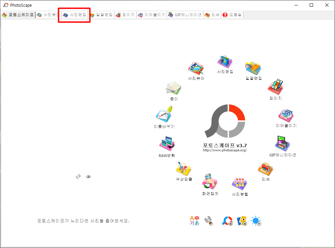
Task: Open the 도움말 help tab
Action: pos(232,15)
